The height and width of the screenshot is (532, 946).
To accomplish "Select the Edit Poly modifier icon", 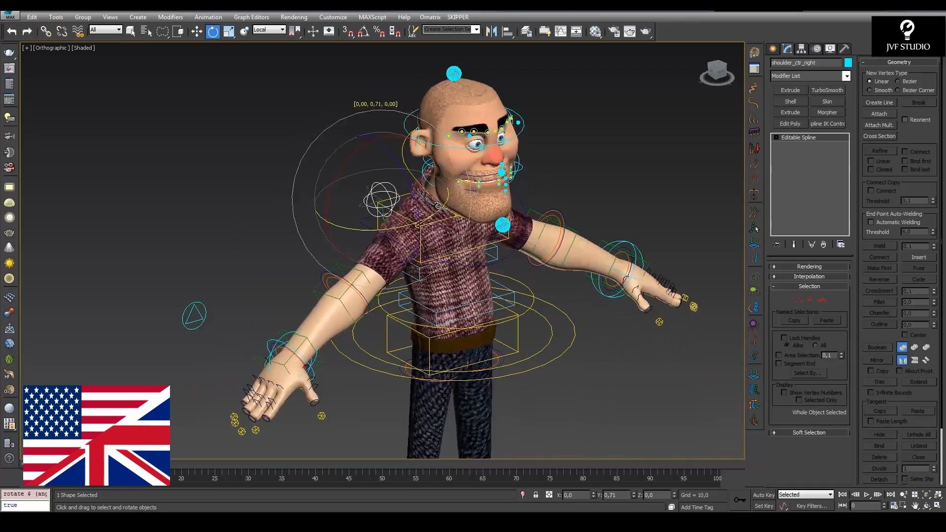I will (790, 124).
